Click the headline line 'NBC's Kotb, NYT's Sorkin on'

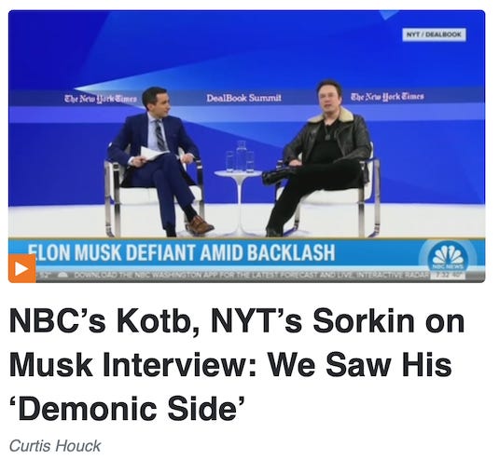click(237, 322)
